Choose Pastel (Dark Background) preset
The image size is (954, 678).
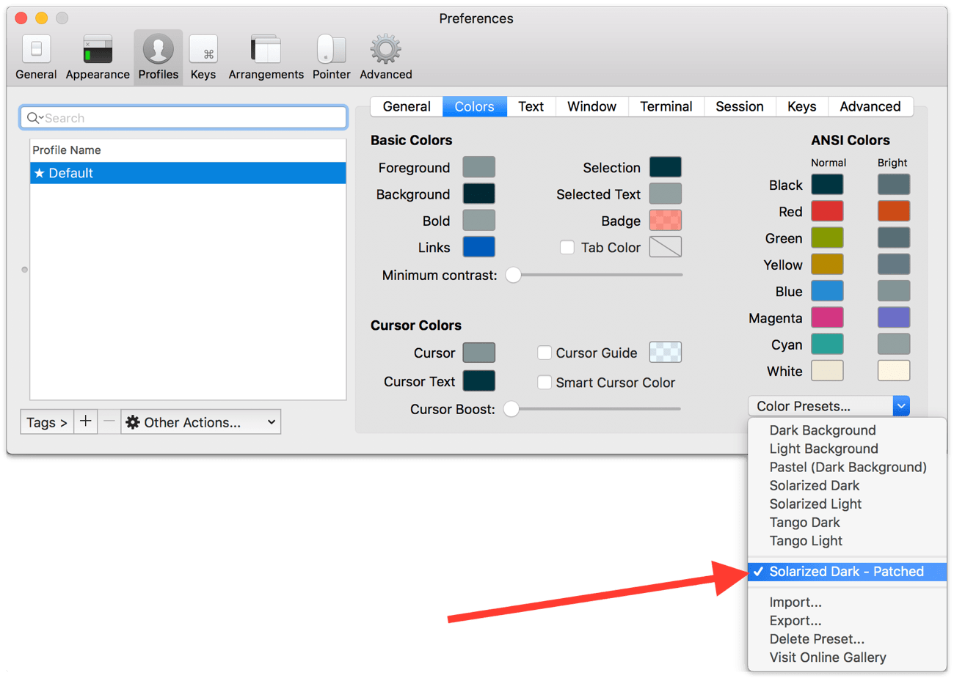[x=848, y=467]
